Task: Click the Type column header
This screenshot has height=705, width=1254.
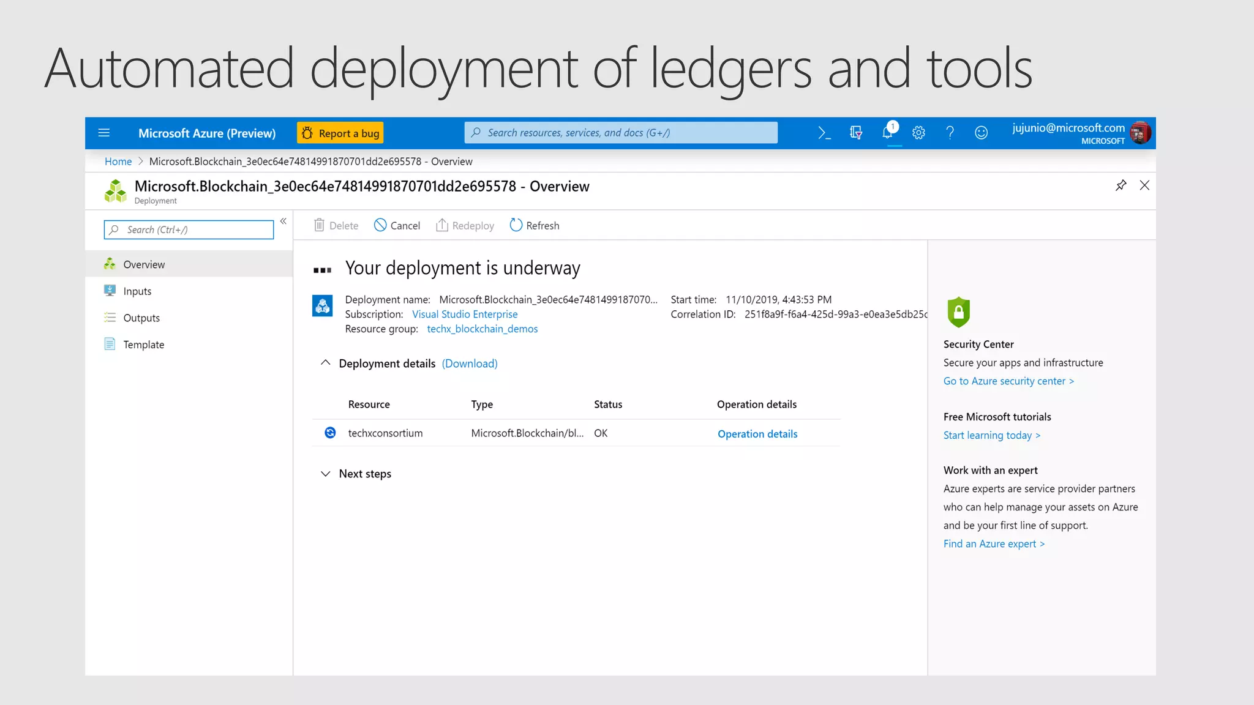Action: pos(482,405)
